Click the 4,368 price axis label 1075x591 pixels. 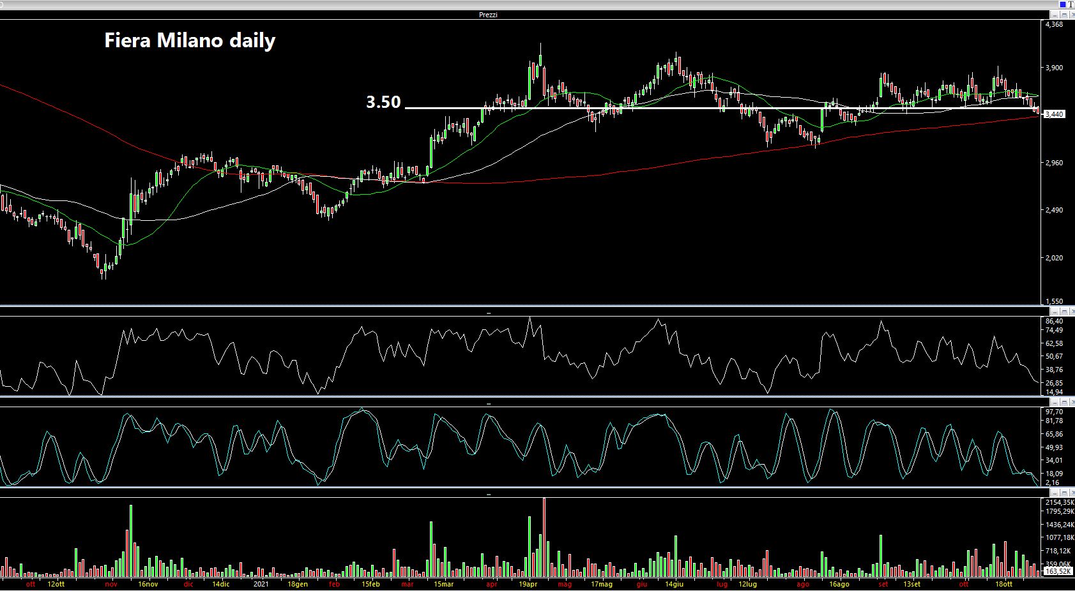[1054, 24]
